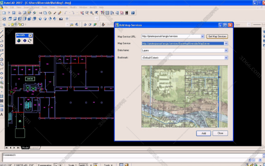Select the Polygon draw tool
The height and width of the screenshot is (166, 265).
[x=2, y=45]
